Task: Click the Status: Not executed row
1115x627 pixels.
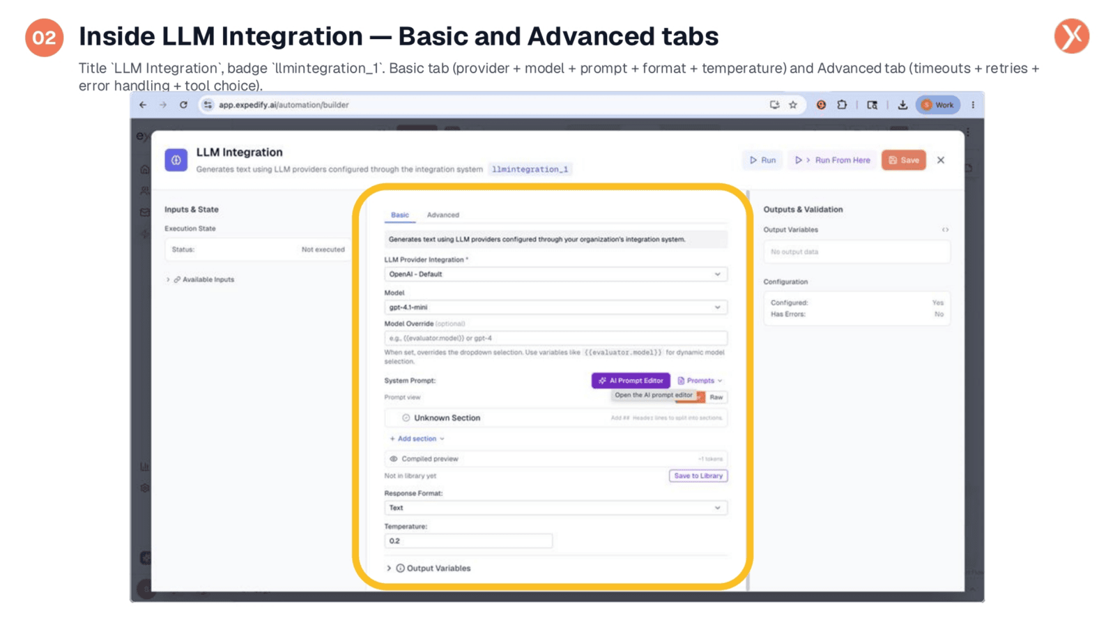Action: click(x=258, y=249)
